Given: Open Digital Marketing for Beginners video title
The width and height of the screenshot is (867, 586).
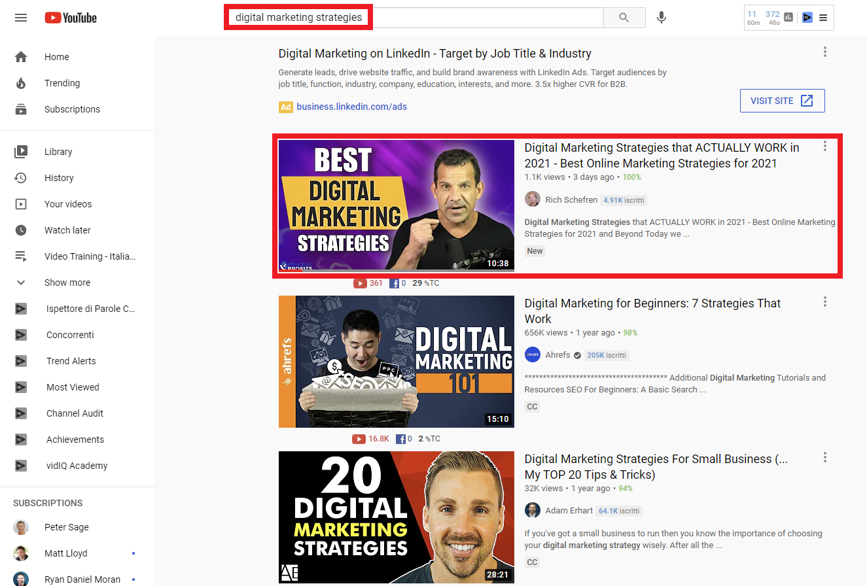Looking at the screenshot, I should [x=652, y=311].
